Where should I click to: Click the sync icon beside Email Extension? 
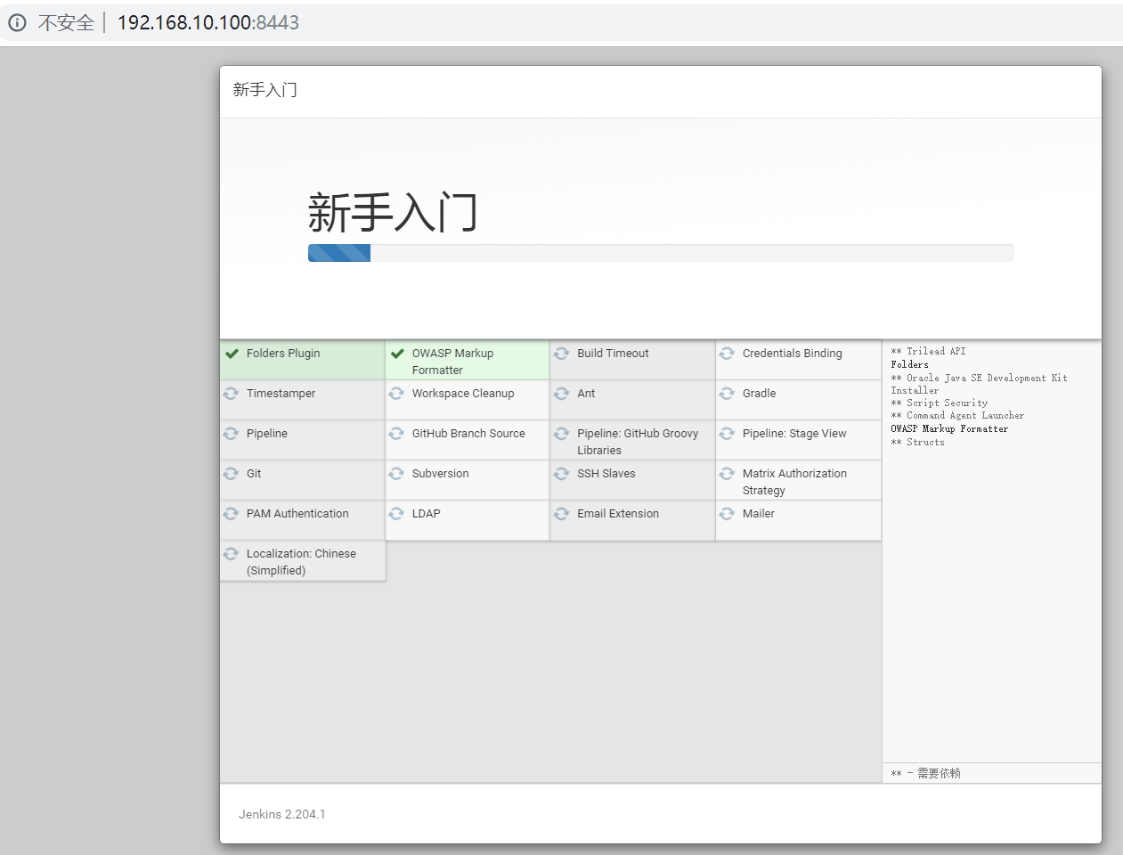(562, 514)
